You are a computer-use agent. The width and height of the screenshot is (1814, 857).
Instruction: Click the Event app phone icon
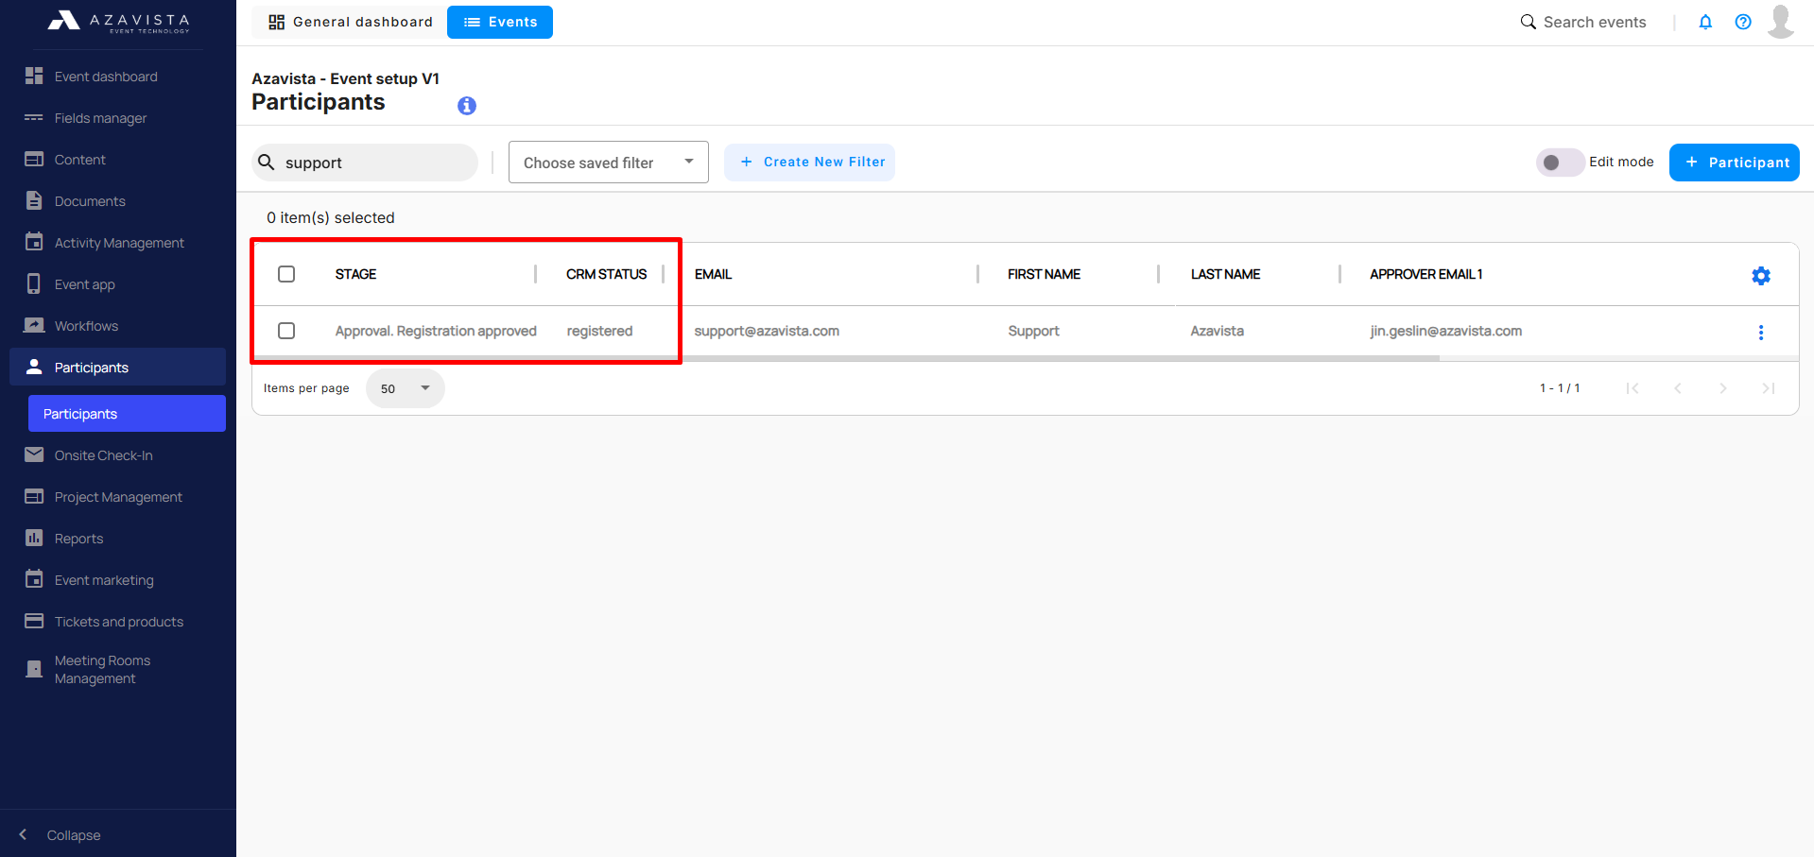[34, 283]
